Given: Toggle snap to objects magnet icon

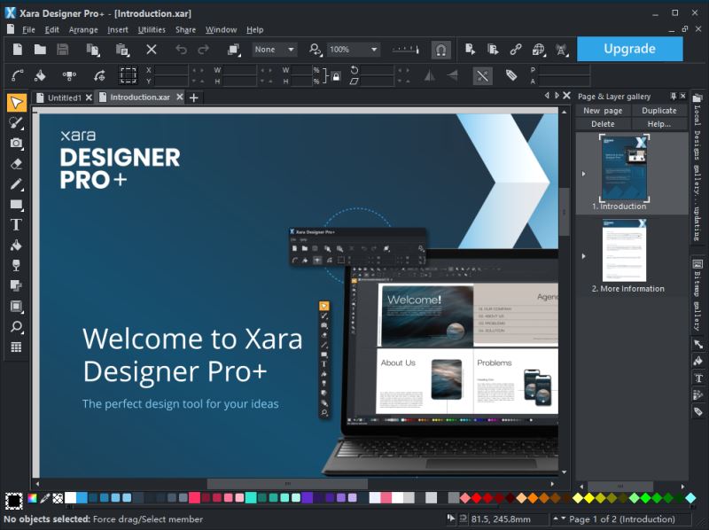Looking at the screenshot, I should pyautogui.click(x=441, y=49).
